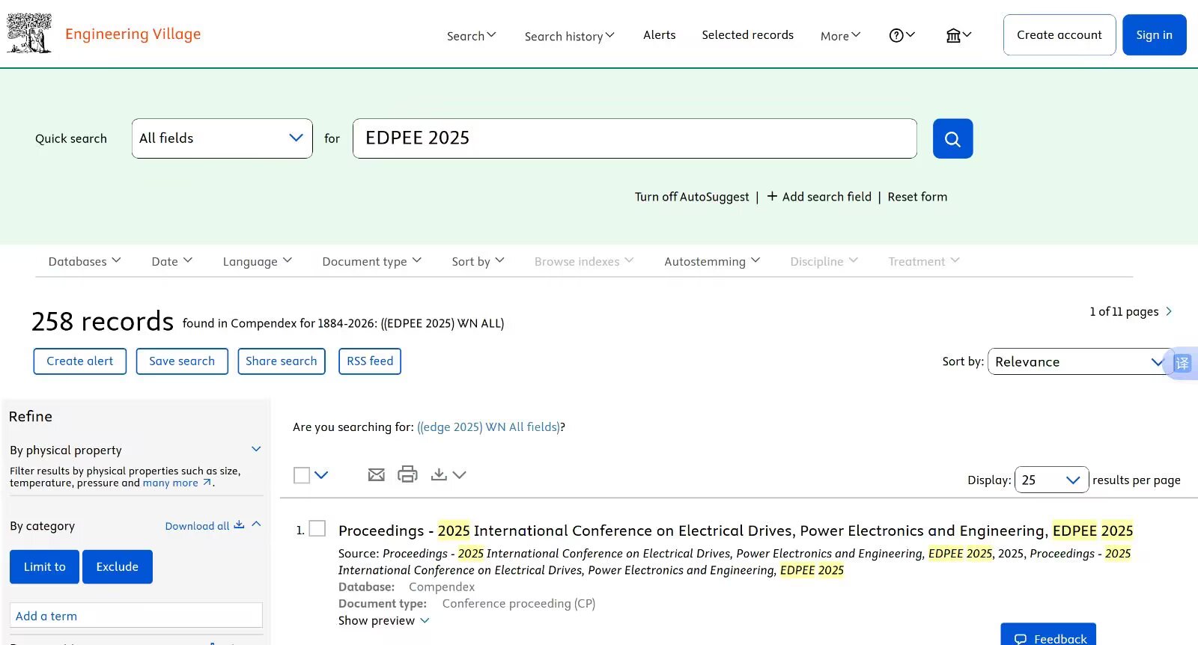
Task: Check the box for result 1
Action: coord(317,529)
